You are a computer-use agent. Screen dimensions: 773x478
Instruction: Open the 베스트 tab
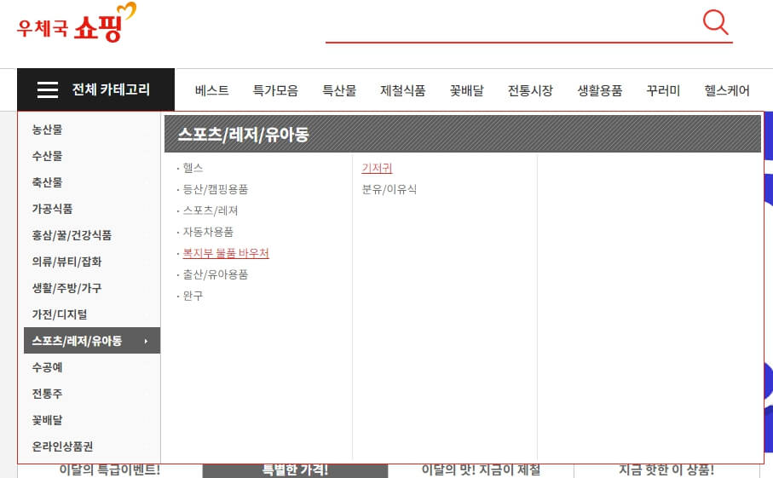(x=212, y=90)
